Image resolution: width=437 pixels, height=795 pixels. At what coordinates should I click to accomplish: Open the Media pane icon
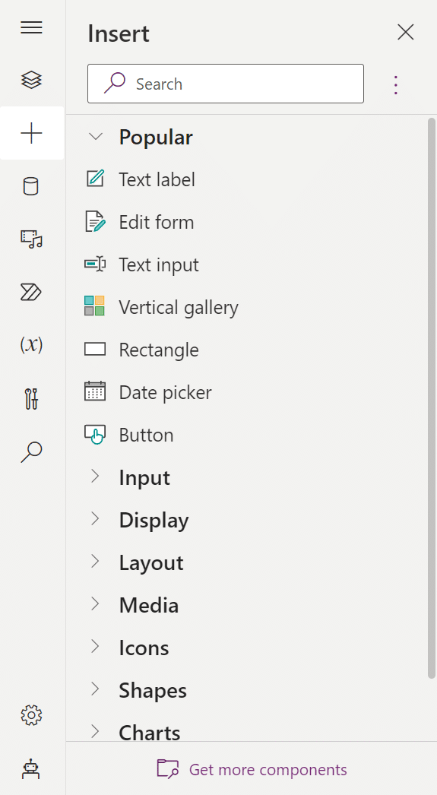[31, 239]
